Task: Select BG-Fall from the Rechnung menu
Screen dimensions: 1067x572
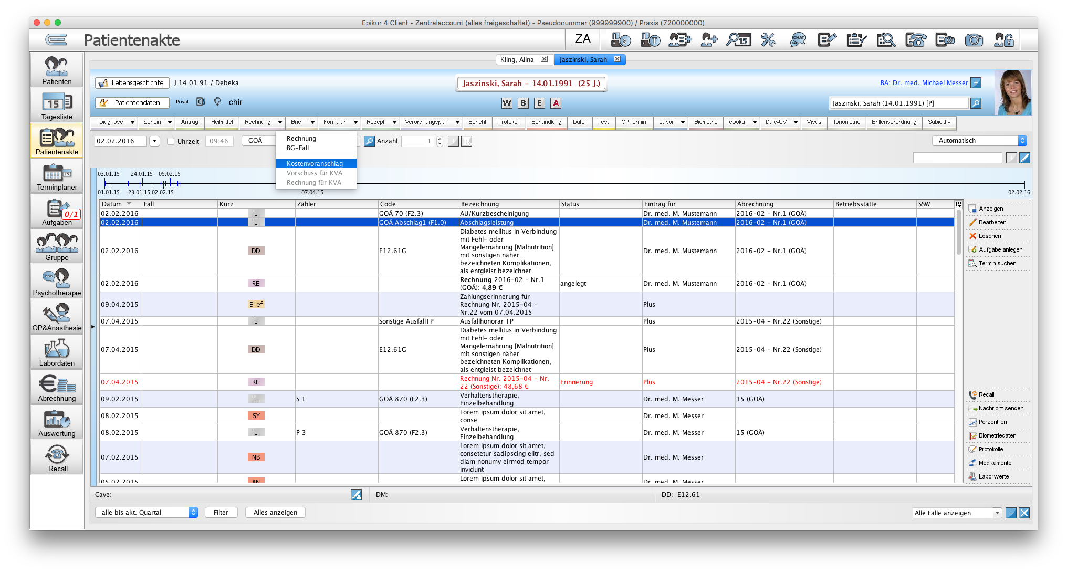Action: (316, 148)
